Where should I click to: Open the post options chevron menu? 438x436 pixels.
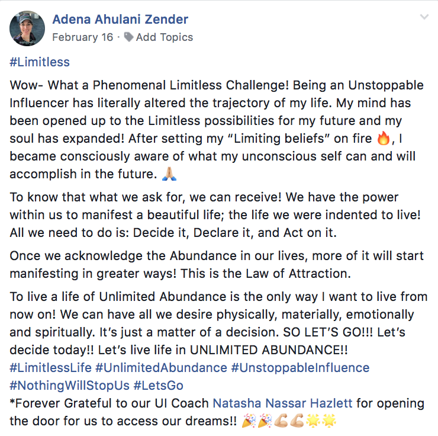pyautogui.click(x=424, y=17)
